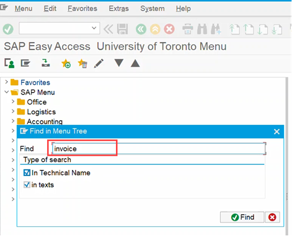Click the First Page icon
The height and width of the screenshot is (236, 292).
(x=234, y=29)
